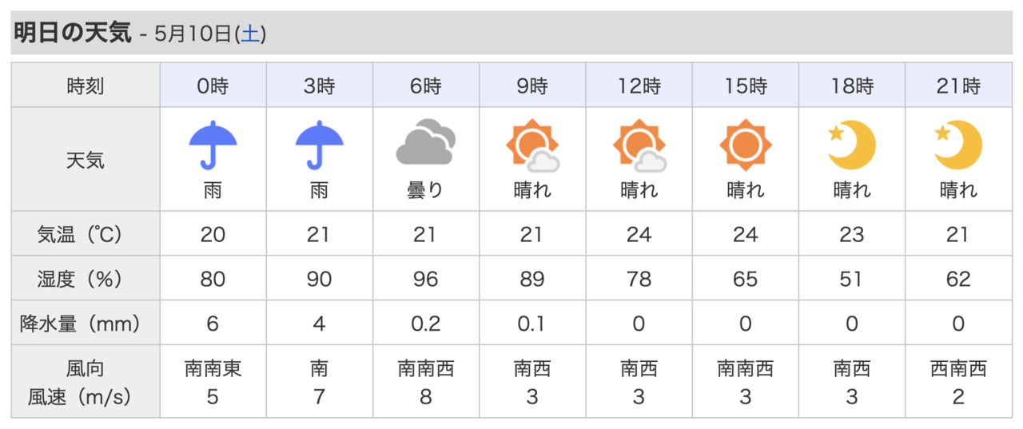Click the moon and star icon at 21時
The image size is (1023, 429).
pos(958,145)
